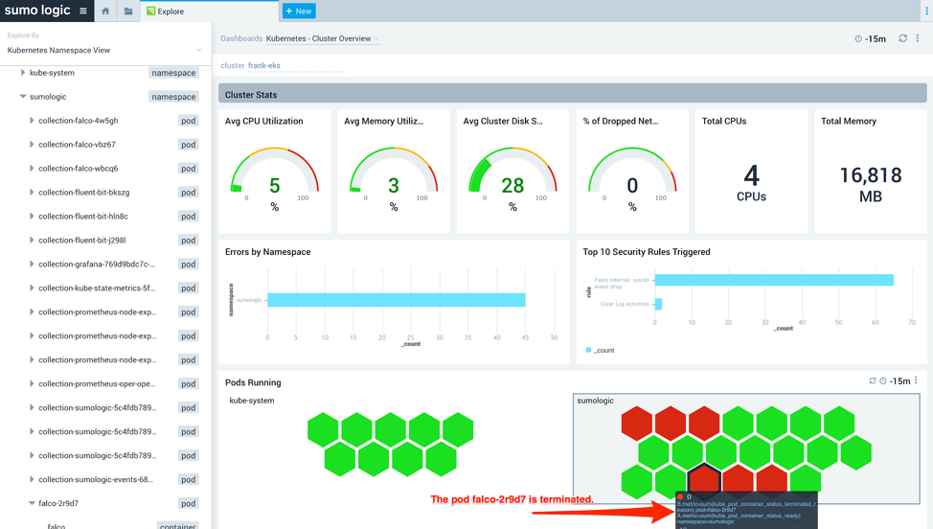Click the Cluster Stats section header
Screen dimensions: 933x529
tap(573, 94)
